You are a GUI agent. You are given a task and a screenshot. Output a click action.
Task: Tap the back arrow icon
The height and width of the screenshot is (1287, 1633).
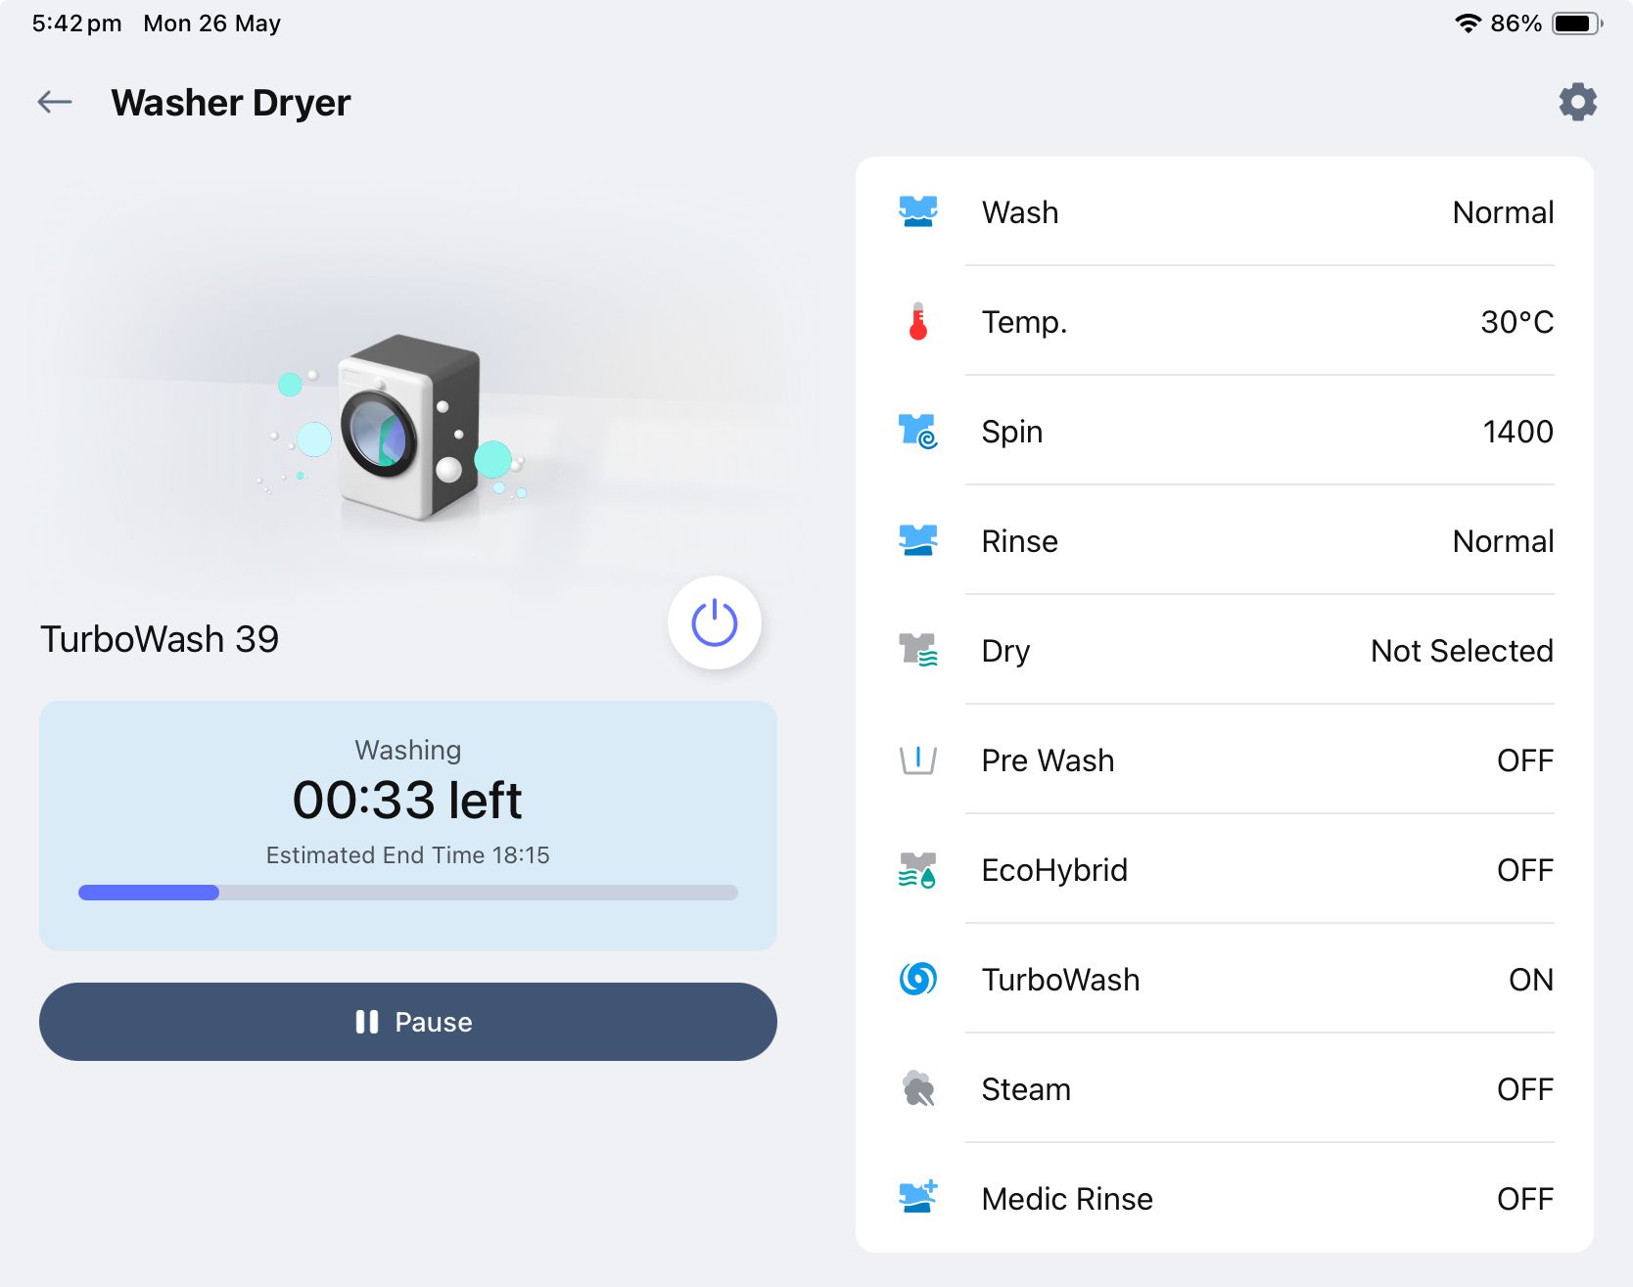point(55,102)
